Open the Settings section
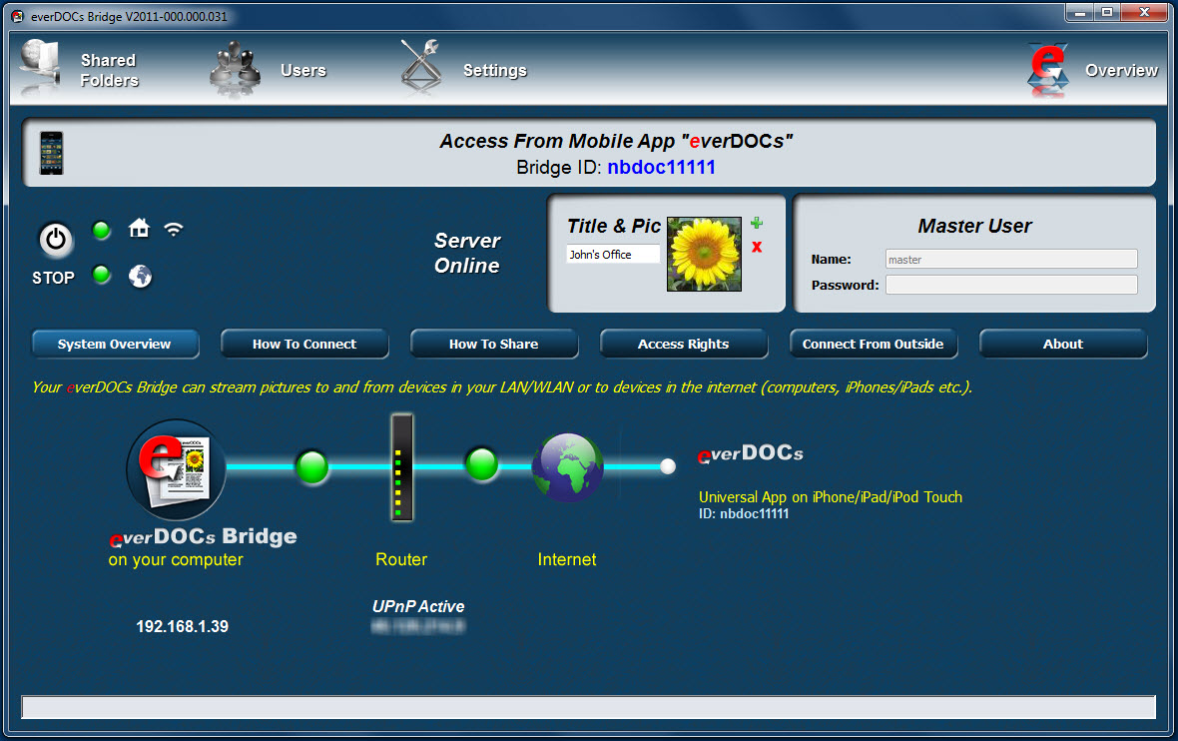This screenshot has width=1178, height=741. 494,70
